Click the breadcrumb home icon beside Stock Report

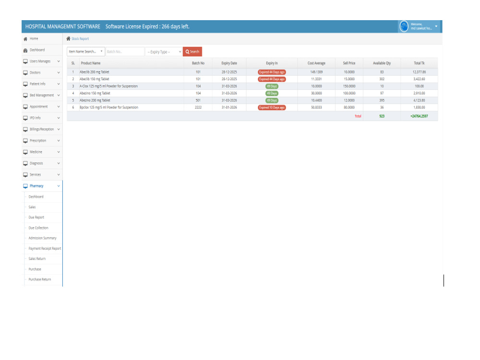(x=68, y=38)
